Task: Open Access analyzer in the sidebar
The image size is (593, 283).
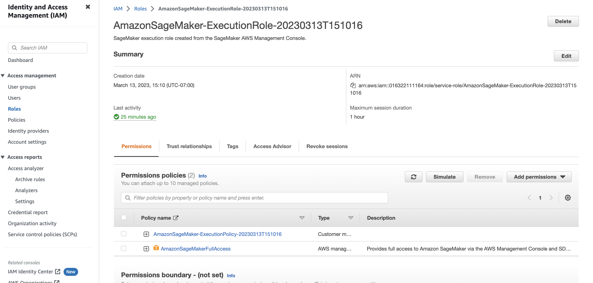Action: [26, 168]
